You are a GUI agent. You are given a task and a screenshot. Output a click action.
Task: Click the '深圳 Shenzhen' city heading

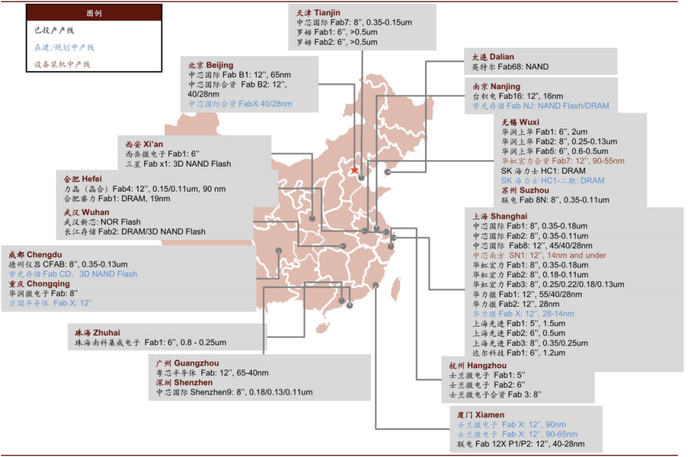pos(184,383)
